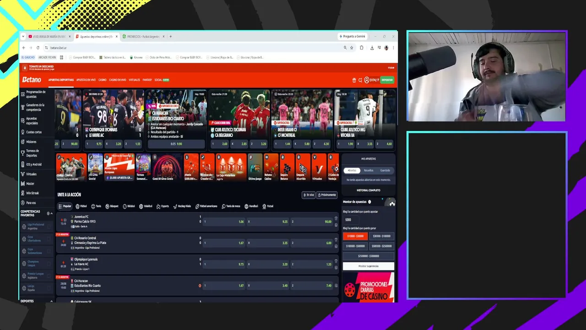Select the $10000 - $30000 win range

355,236
